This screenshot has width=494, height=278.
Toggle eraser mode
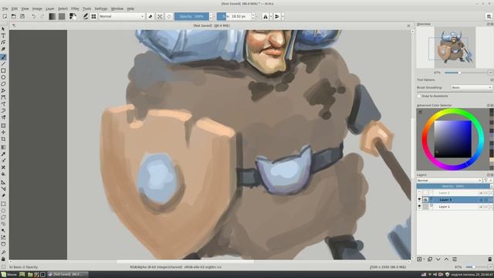click(151, 16)
